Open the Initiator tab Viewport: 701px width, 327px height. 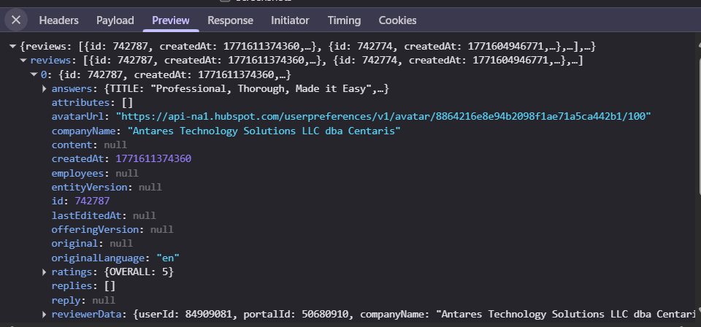290,20
